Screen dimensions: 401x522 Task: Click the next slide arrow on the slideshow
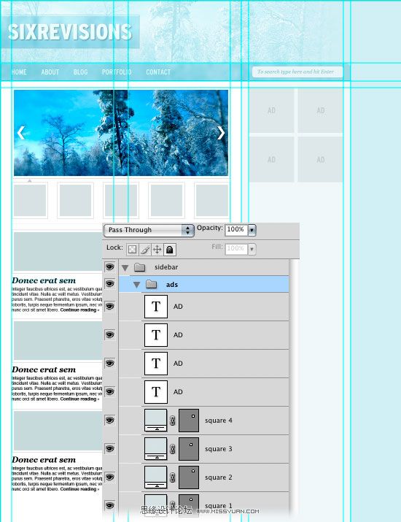pyautogui.click(x=221, y=132)
